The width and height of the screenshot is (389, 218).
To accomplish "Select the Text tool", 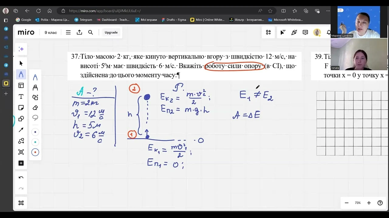I will click(21, 97).
